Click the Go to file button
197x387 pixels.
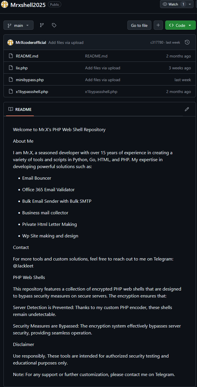[139, 25]
